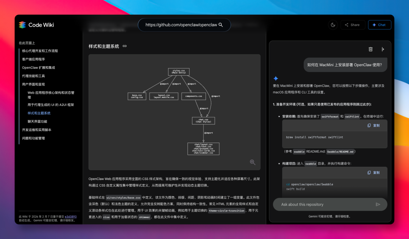Screen dimensions: 409x239
Task: Click the 在此页面上 sidebar heading
Action: pos(27,43)
